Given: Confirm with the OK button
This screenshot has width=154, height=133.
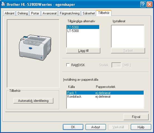Looking at the screenshot, I should (73, 127).
